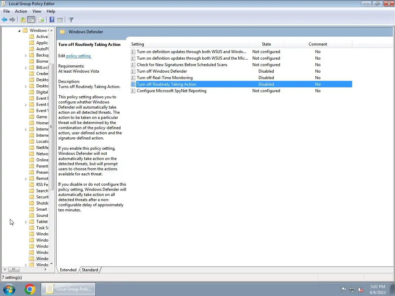Image resolution: width=395 pixels, height=296 pixels.
Task: Switch to the Extended tab
Action: [68, 270]
